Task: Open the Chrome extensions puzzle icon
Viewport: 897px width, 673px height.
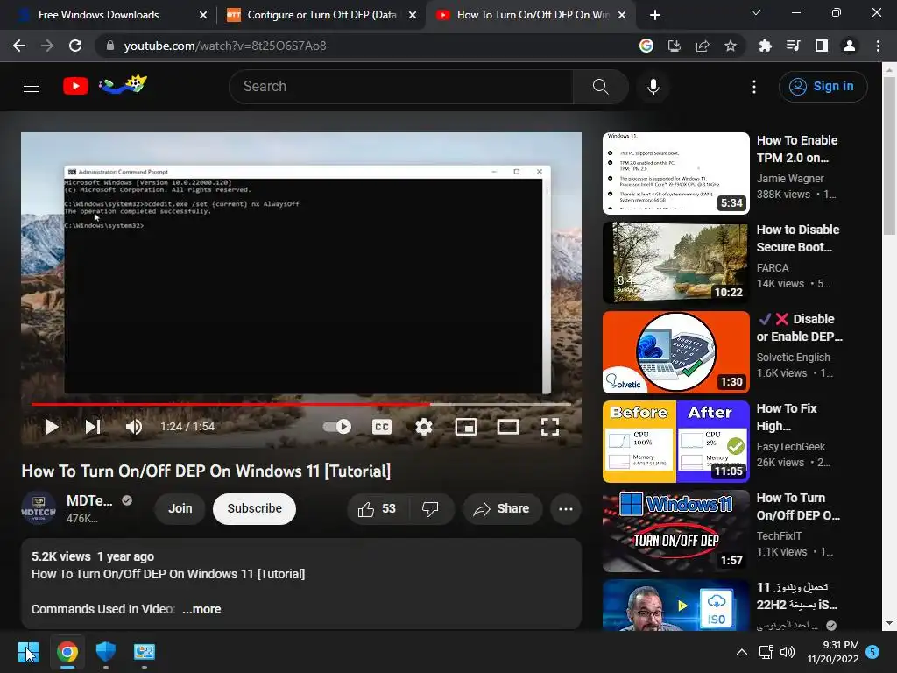Action: tap(765, 46)
